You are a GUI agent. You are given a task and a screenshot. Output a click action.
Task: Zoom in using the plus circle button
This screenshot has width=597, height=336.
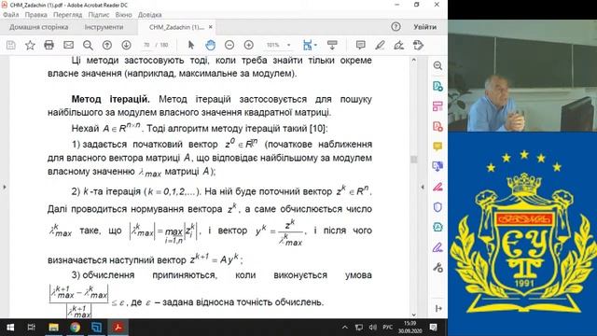coord(249,45)
